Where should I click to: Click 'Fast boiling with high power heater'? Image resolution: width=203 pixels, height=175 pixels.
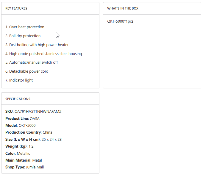tap(37, 45)
